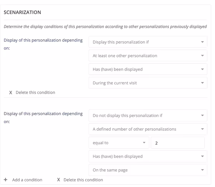Open the "During the current visit" dropdown

147,83
